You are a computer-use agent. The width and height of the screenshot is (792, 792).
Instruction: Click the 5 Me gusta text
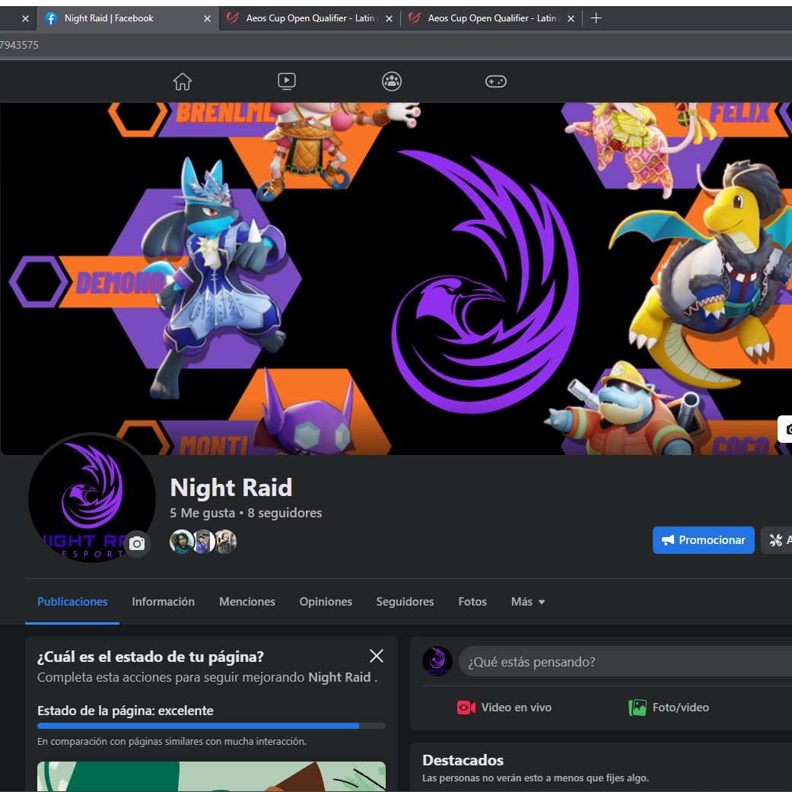tap(202, 513)
